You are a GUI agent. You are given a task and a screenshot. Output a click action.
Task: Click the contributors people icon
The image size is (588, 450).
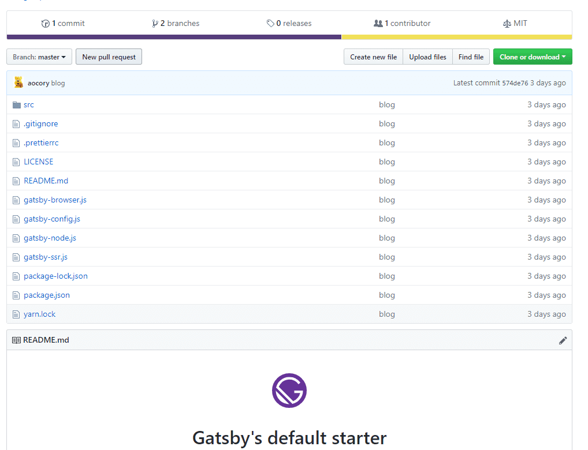pyautogui.click(x=378, y=23)
